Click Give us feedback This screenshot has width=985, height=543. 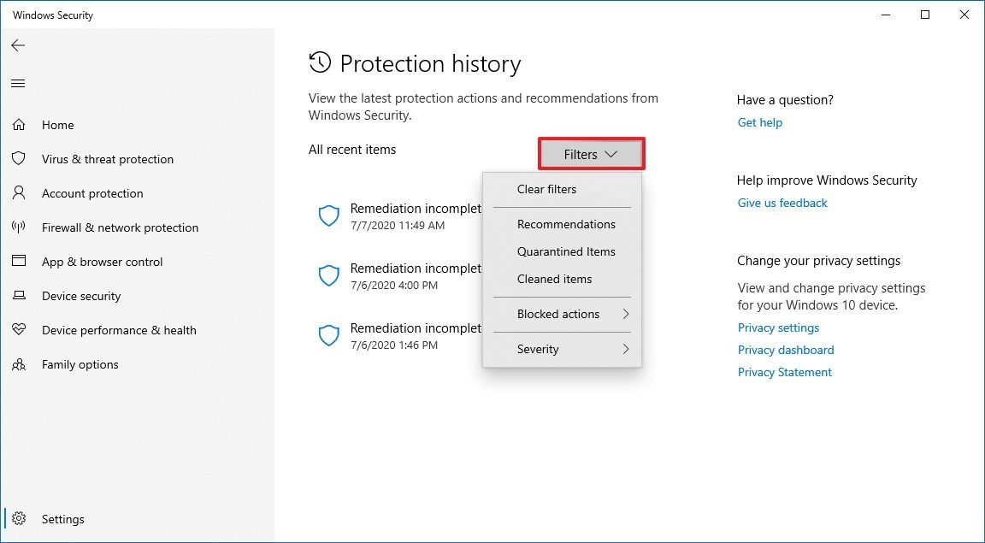click(x=782, y=203)
